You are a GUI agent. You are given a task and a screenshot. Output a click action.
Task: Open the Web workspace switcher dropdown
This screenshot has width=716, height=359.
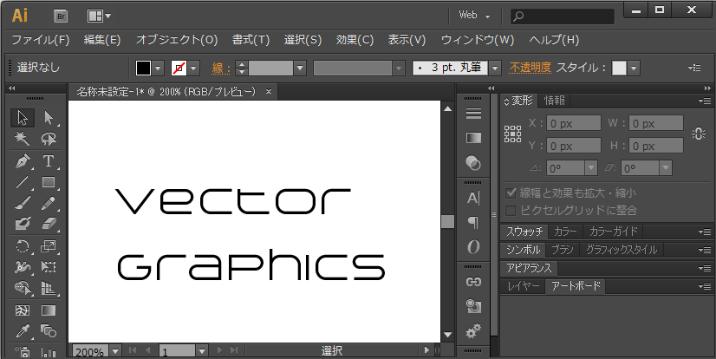tap(475, 16)
